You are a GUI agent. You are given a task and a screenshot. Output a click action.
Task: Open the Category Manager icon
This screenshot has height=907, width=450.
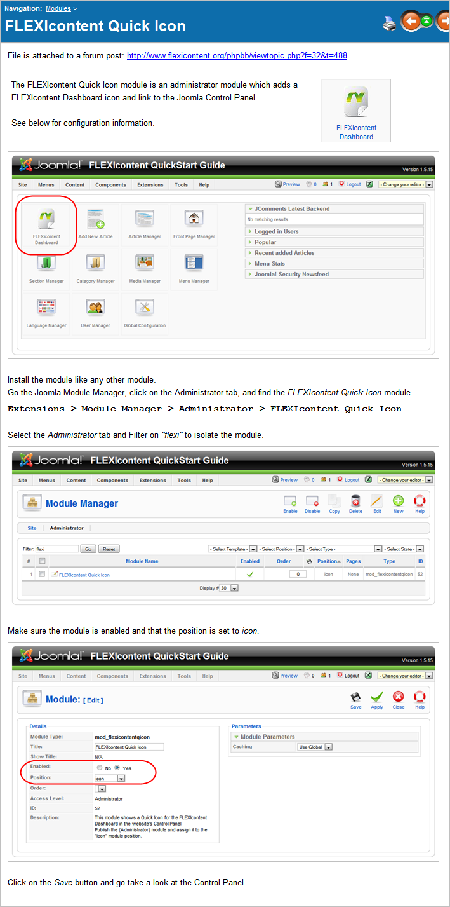(96, 270)
